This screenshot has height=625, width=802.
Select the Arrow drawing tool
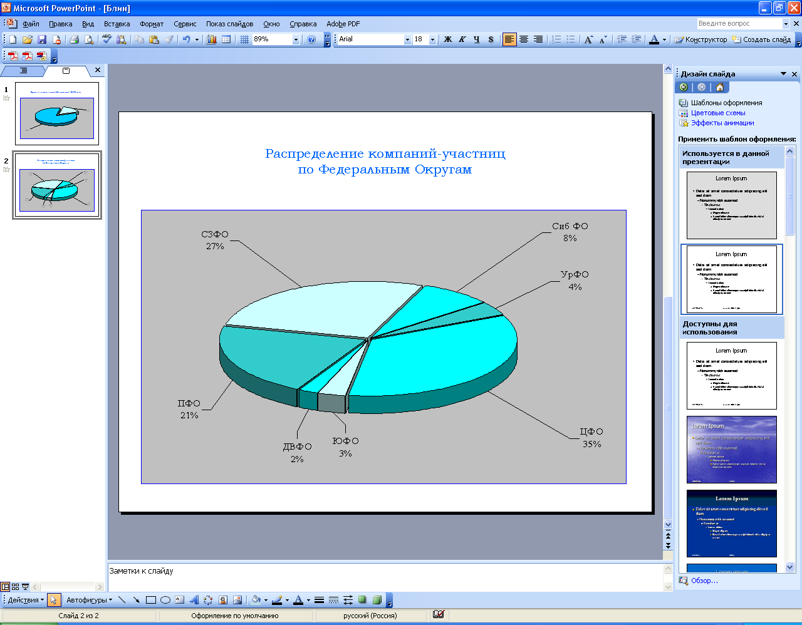click(x=137, y=600)
